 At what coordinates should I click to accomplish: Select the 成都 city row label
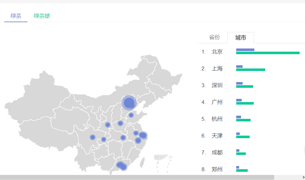tap(217, 152)
